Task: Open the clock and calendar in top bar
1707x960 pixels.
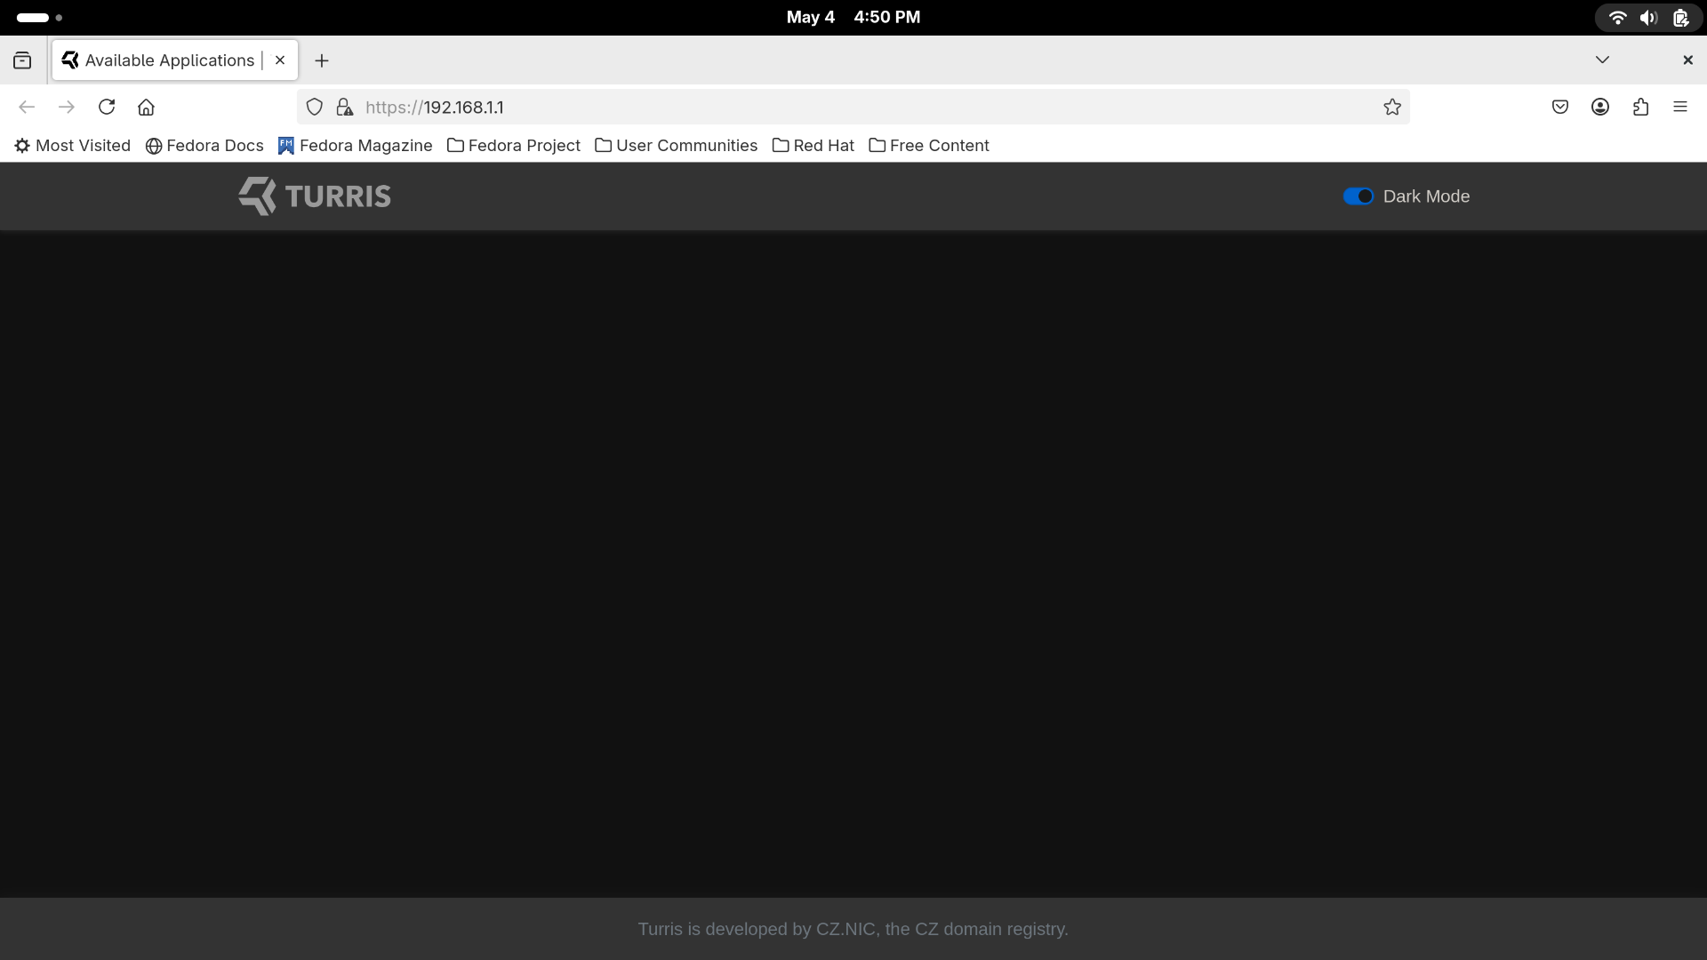Action: (853, 17)
